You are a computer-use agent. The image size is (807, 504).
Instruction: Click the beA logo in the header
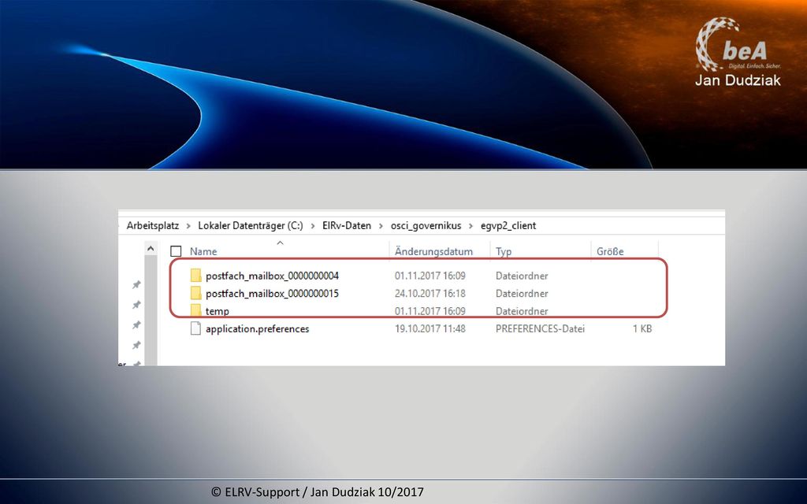pyautogui.click(x=738, y=44)
